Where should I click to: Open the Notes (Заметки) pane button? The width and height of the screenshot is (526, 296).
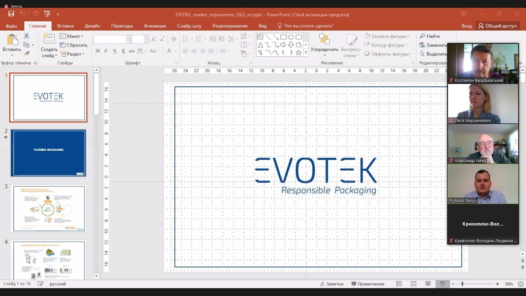click(x=332, y=284)
